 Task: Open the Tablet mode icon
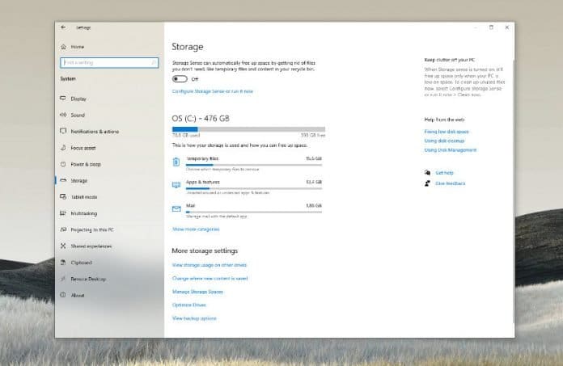point(63,196)
